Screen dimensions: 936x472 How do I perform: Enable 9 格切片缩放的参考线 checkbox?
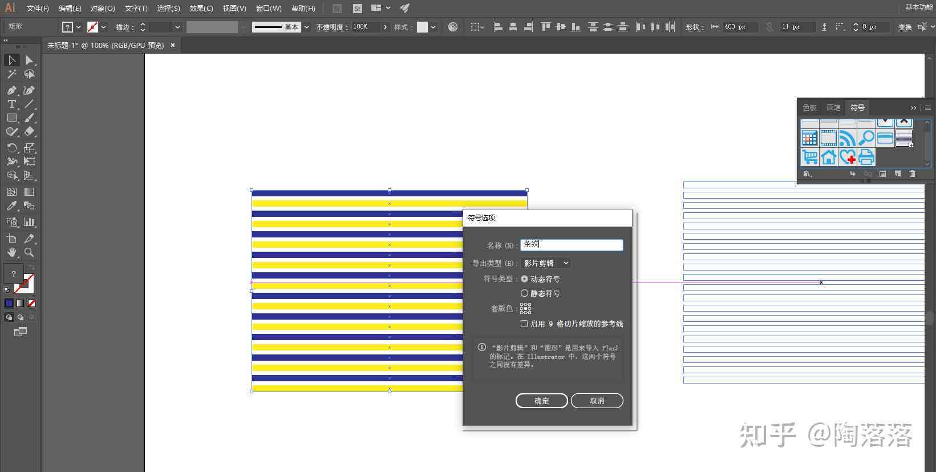click(x=524, y=324)
